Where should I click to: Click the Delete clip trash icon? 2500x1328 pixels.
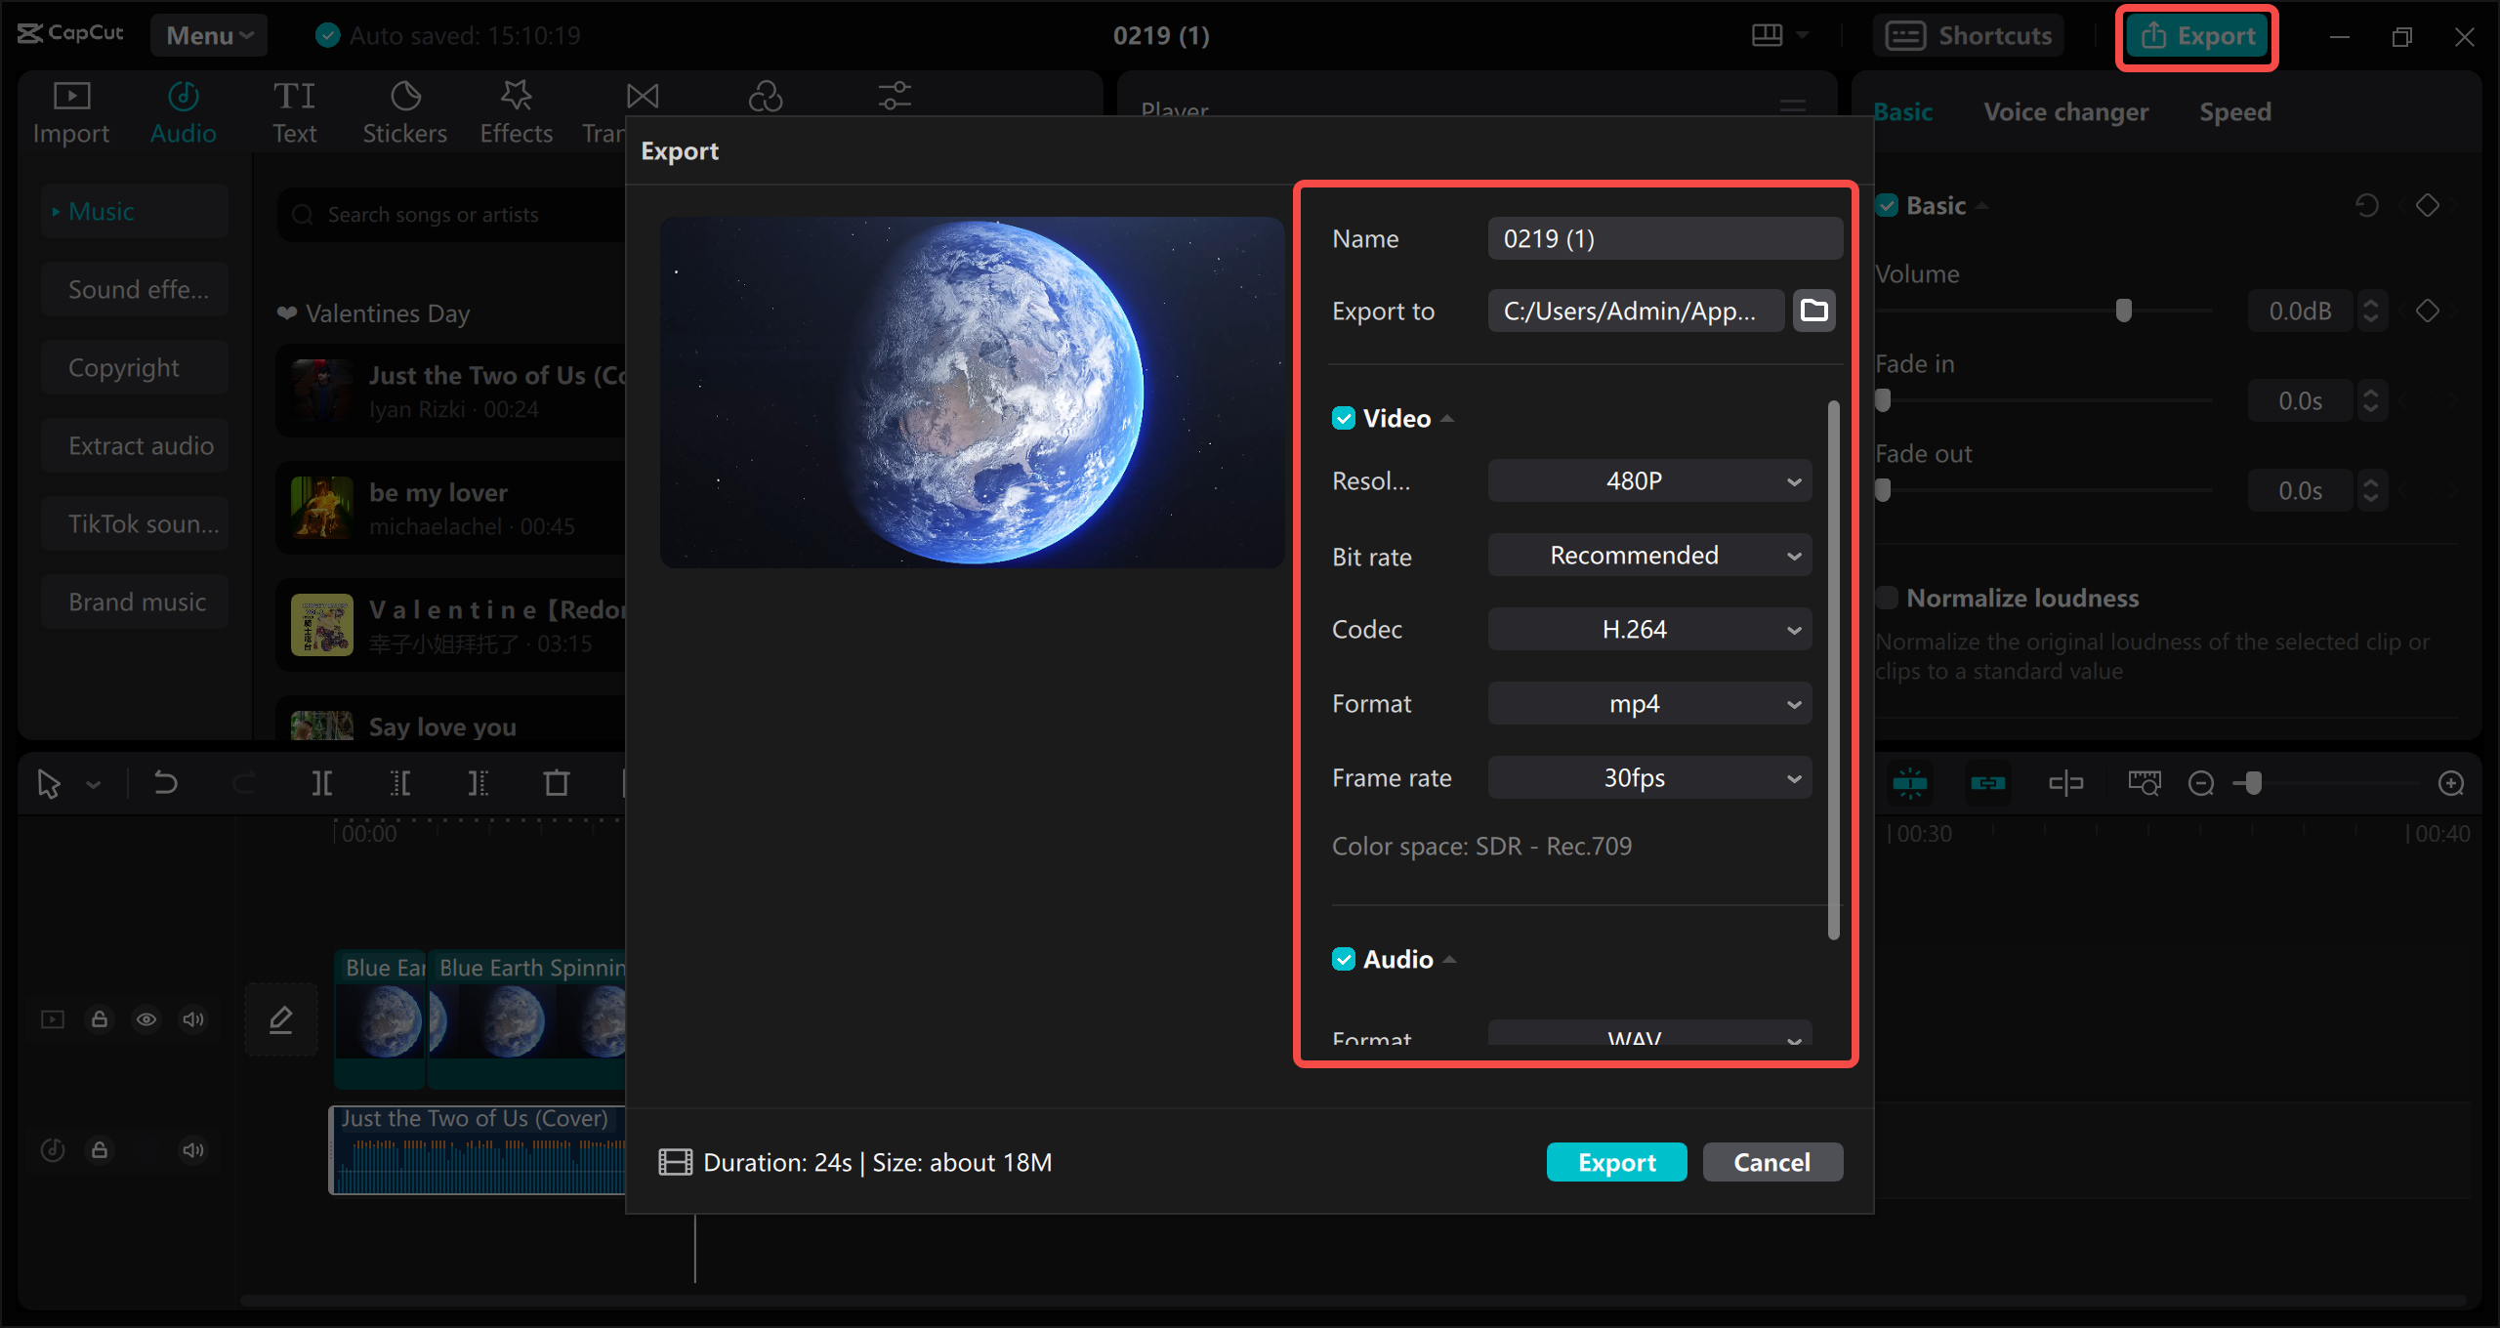(x=557, y=782)
